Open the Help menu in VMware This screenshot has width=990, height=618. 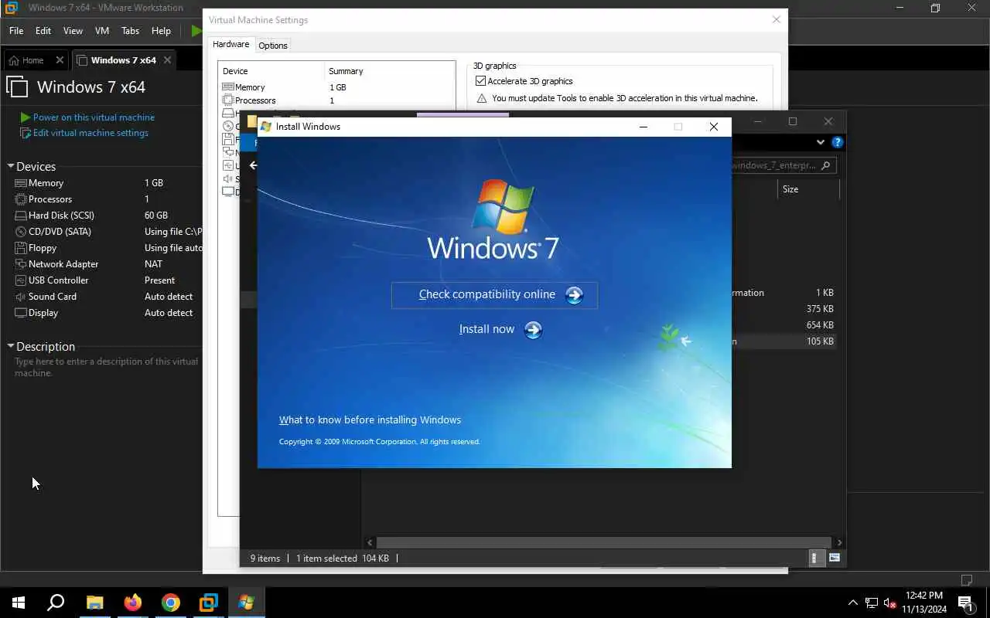(161, 31)
